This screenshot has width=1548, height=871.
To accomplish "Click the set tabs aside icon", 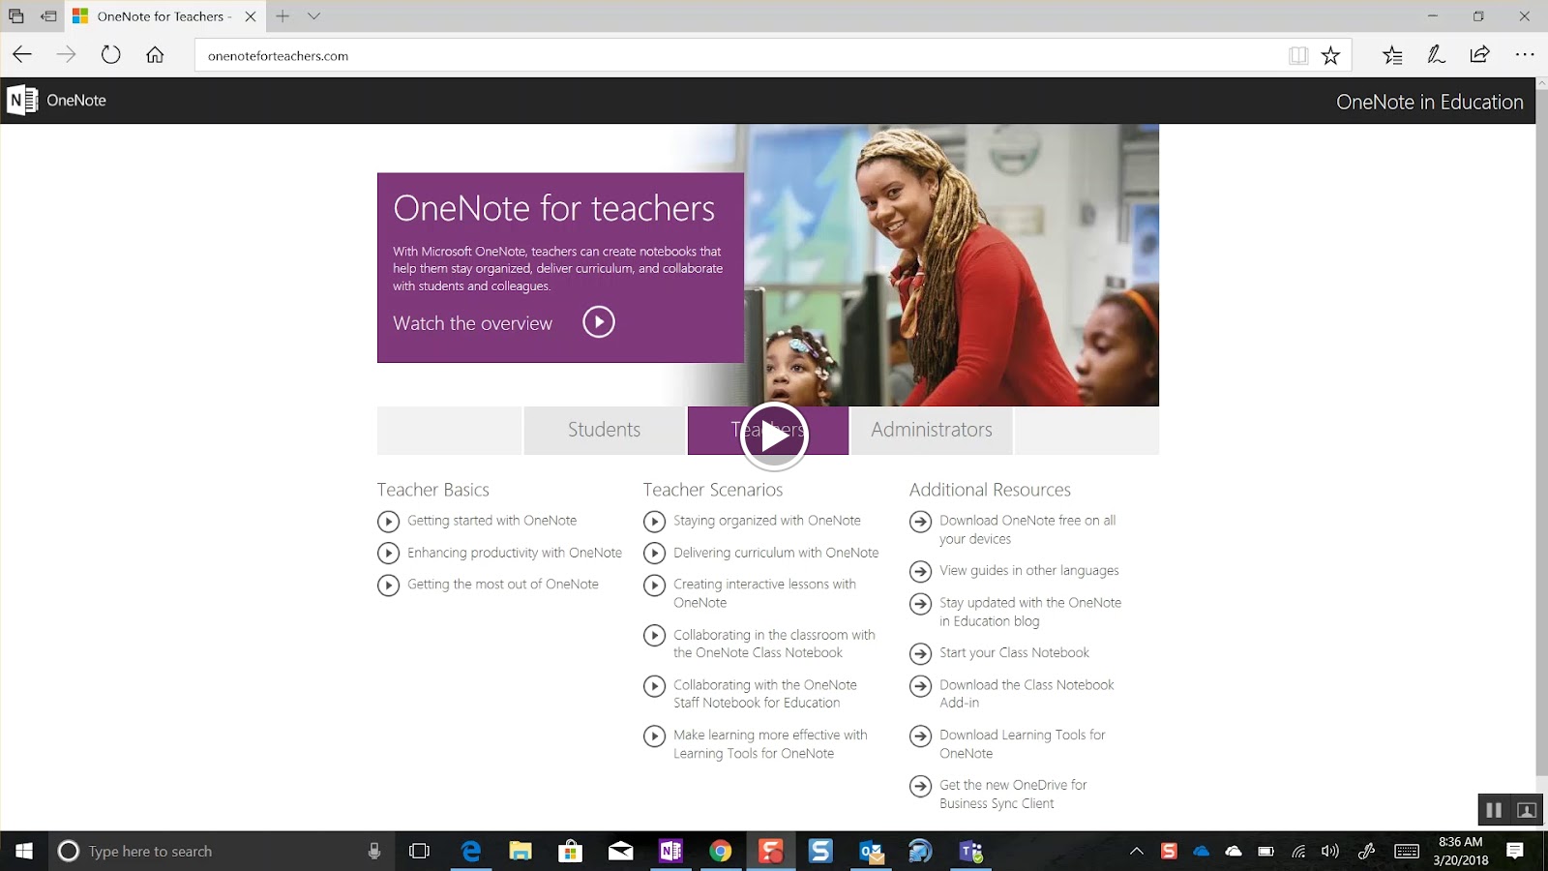I will [47, 16].
